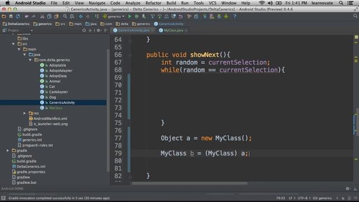Open the Refactor menu
Screen dimensions: 359x202
tap(153, 3)
